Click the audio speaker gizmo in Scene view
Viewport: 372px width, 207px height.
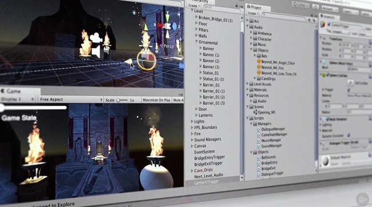96,51
